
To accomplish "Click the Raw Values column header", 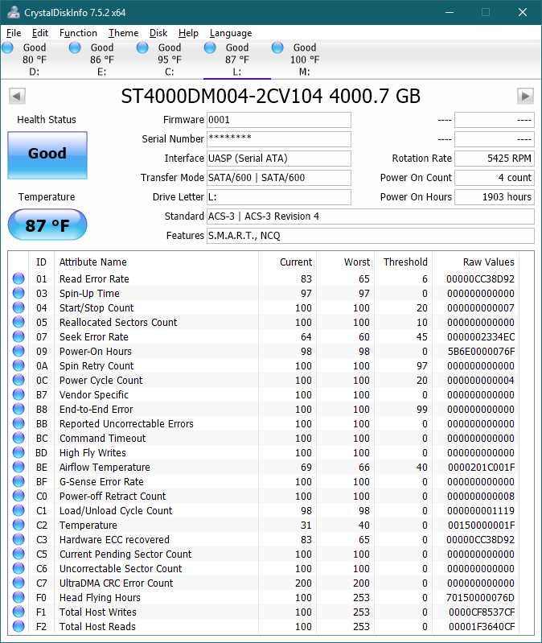I will click(x=488, y=262).
